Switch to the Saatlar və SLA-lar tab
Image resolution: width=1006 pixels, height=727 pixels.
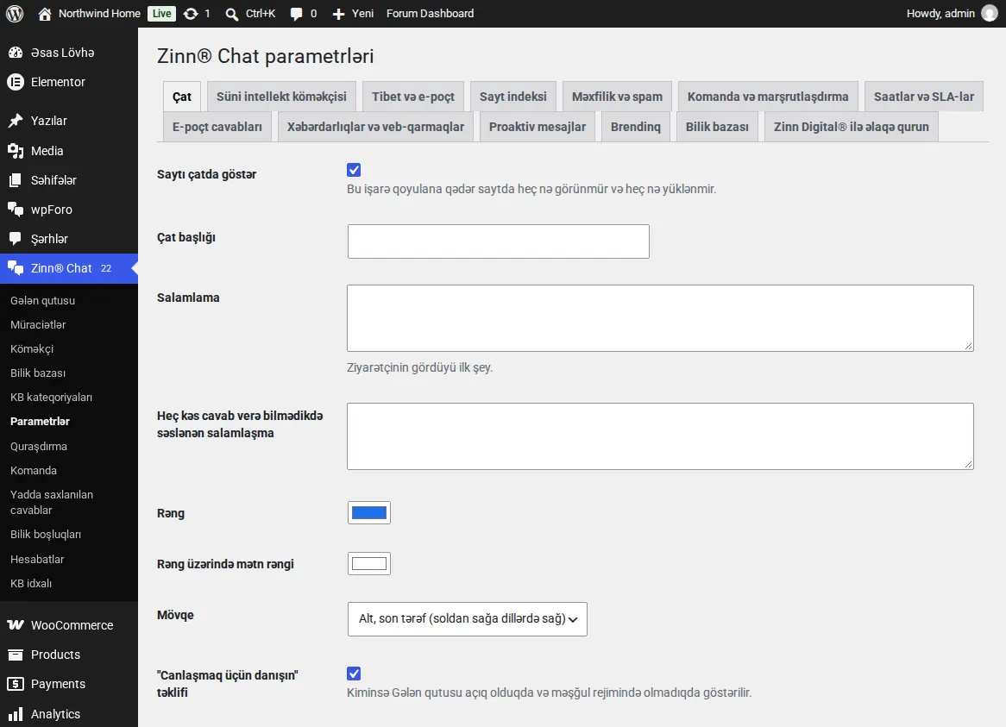(924, 97)
